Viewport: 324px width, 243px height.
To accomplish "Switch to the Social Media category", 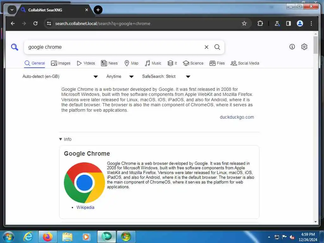I will [245, 63].
